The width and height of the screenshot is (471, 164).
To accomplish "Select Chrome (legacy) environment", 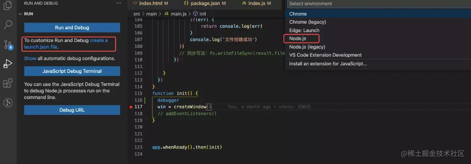I will (378, 22).
